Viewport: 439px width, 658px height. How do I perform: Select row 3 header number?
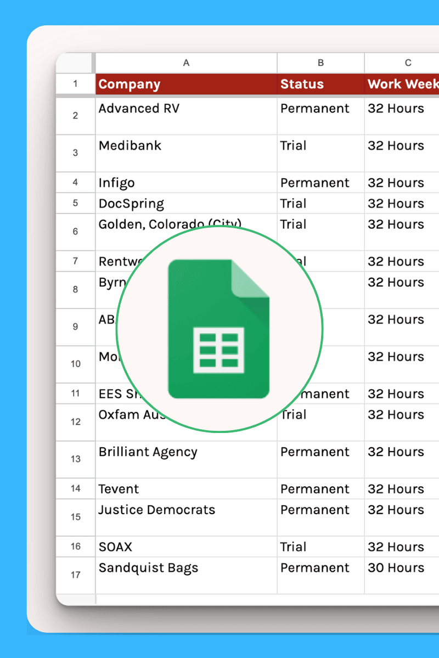(x=75, y=153)
